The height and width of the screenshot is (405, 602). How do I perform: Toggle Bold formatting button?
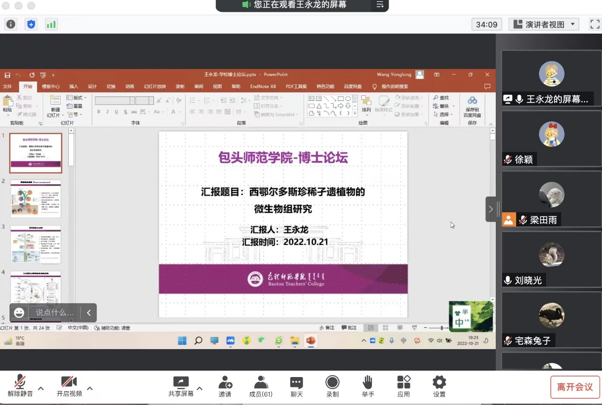pyautogui.click(x=99, y=112)
